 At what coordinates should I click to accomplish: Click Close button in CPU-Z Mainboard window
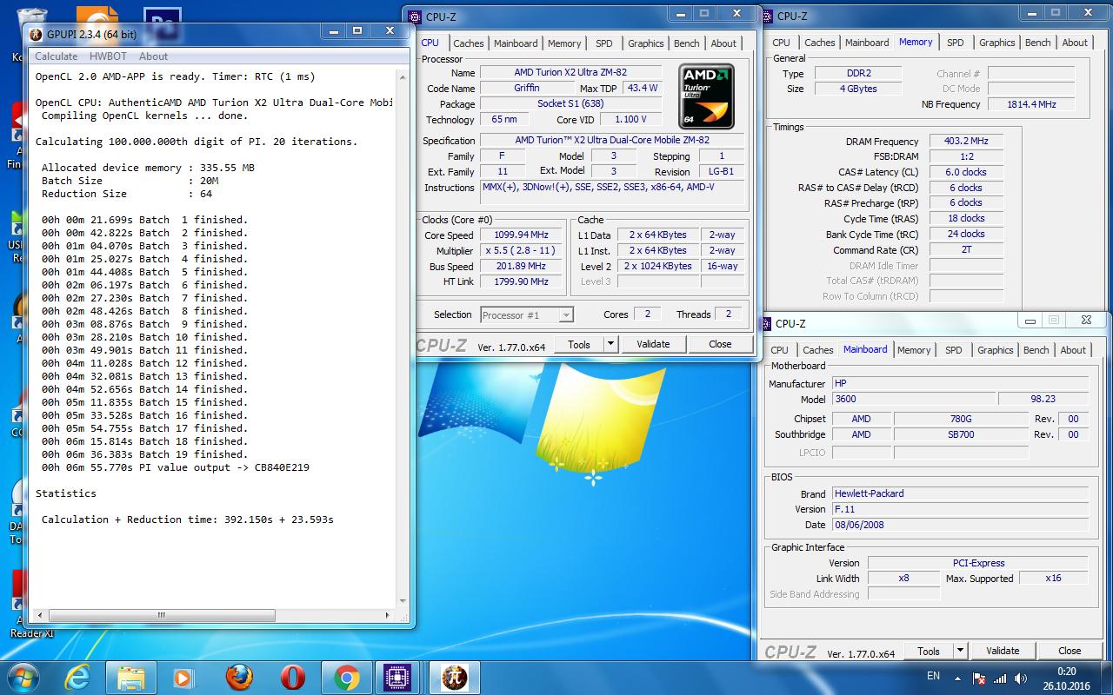[x=1070, y=651]
